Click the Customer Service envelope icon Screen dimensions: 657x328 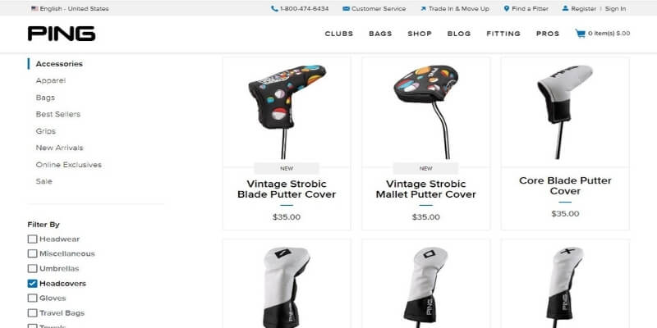(x=346, y=8)
